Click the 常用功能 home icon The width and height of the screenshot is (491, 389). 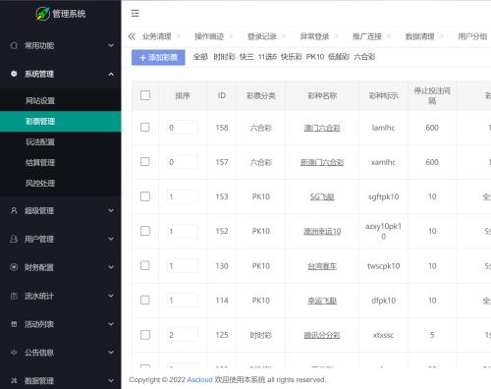point(14,45)
